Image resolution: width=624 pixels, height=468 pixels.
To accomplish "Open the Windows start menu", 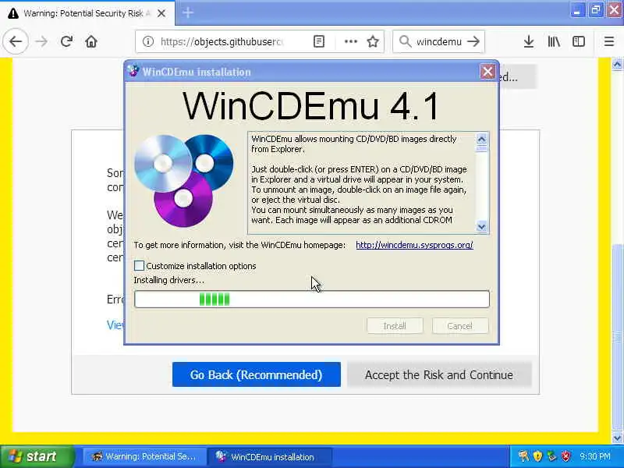I will point(37,456).
